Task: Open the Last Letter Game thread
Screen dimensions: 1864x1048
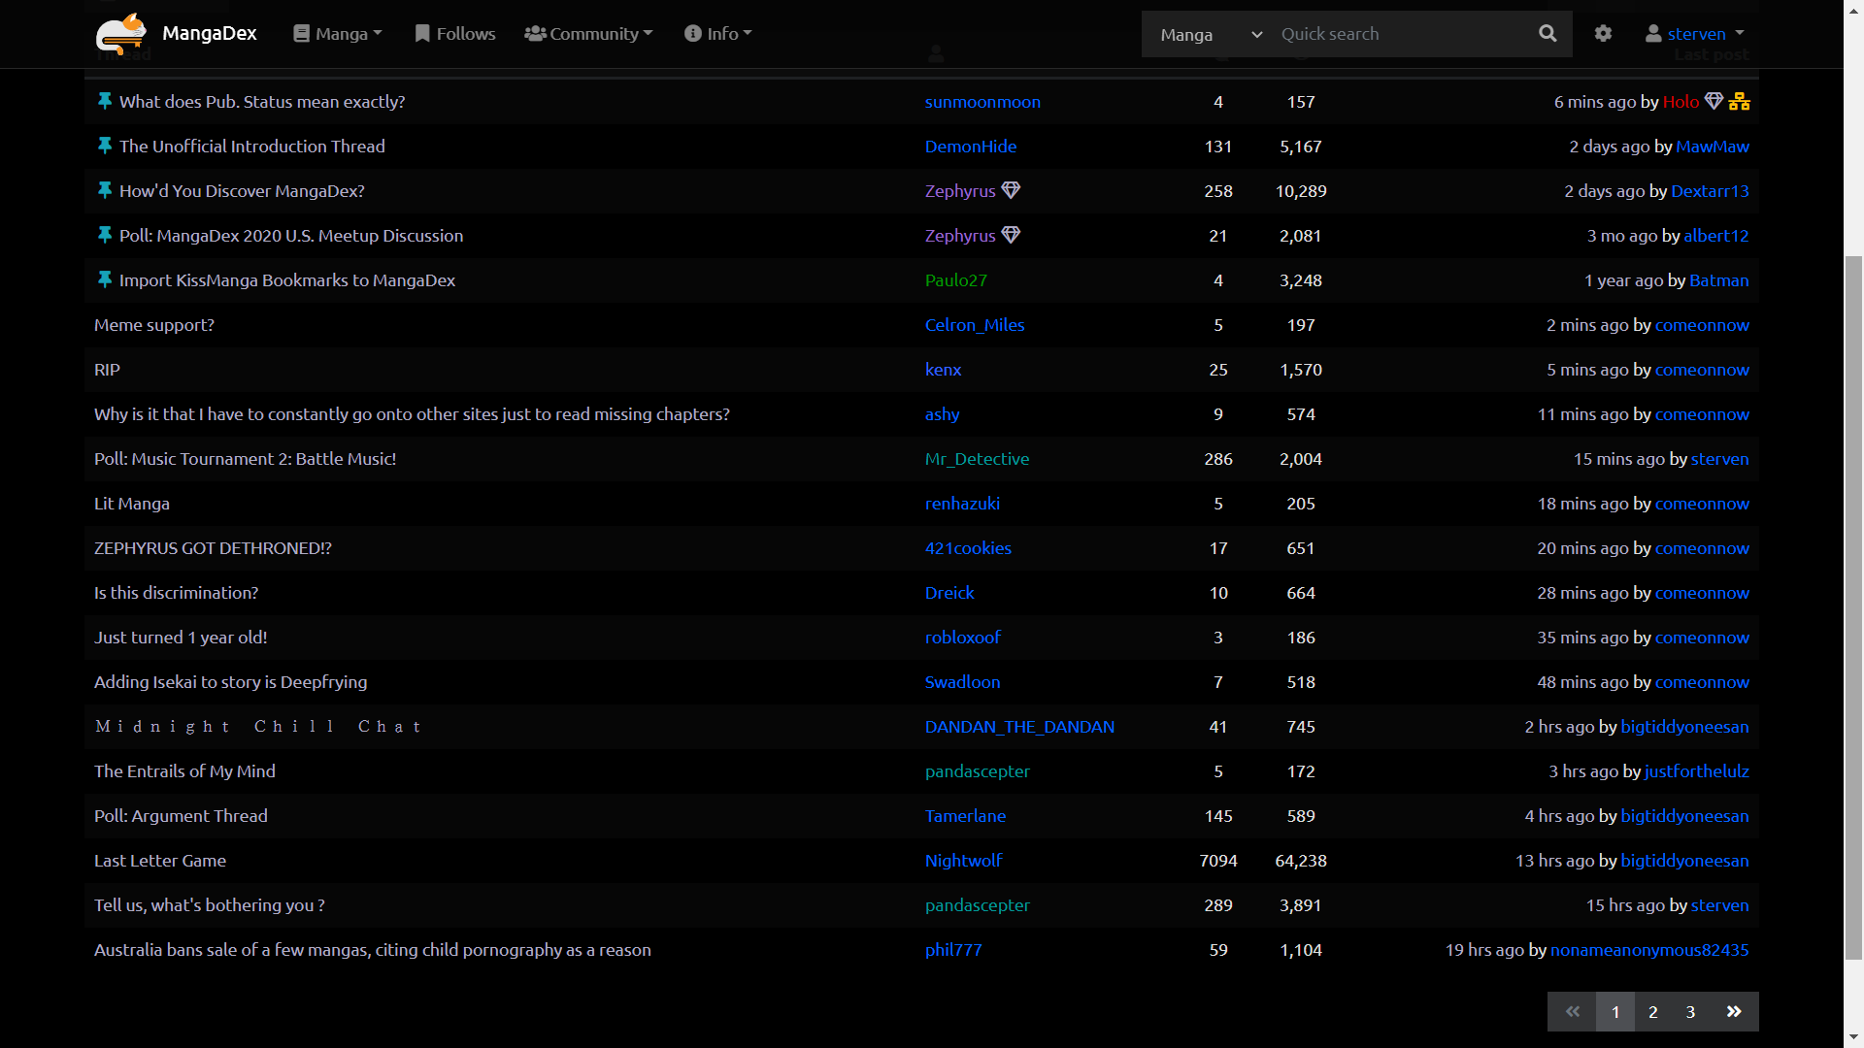Action: (x=160, y=860)
